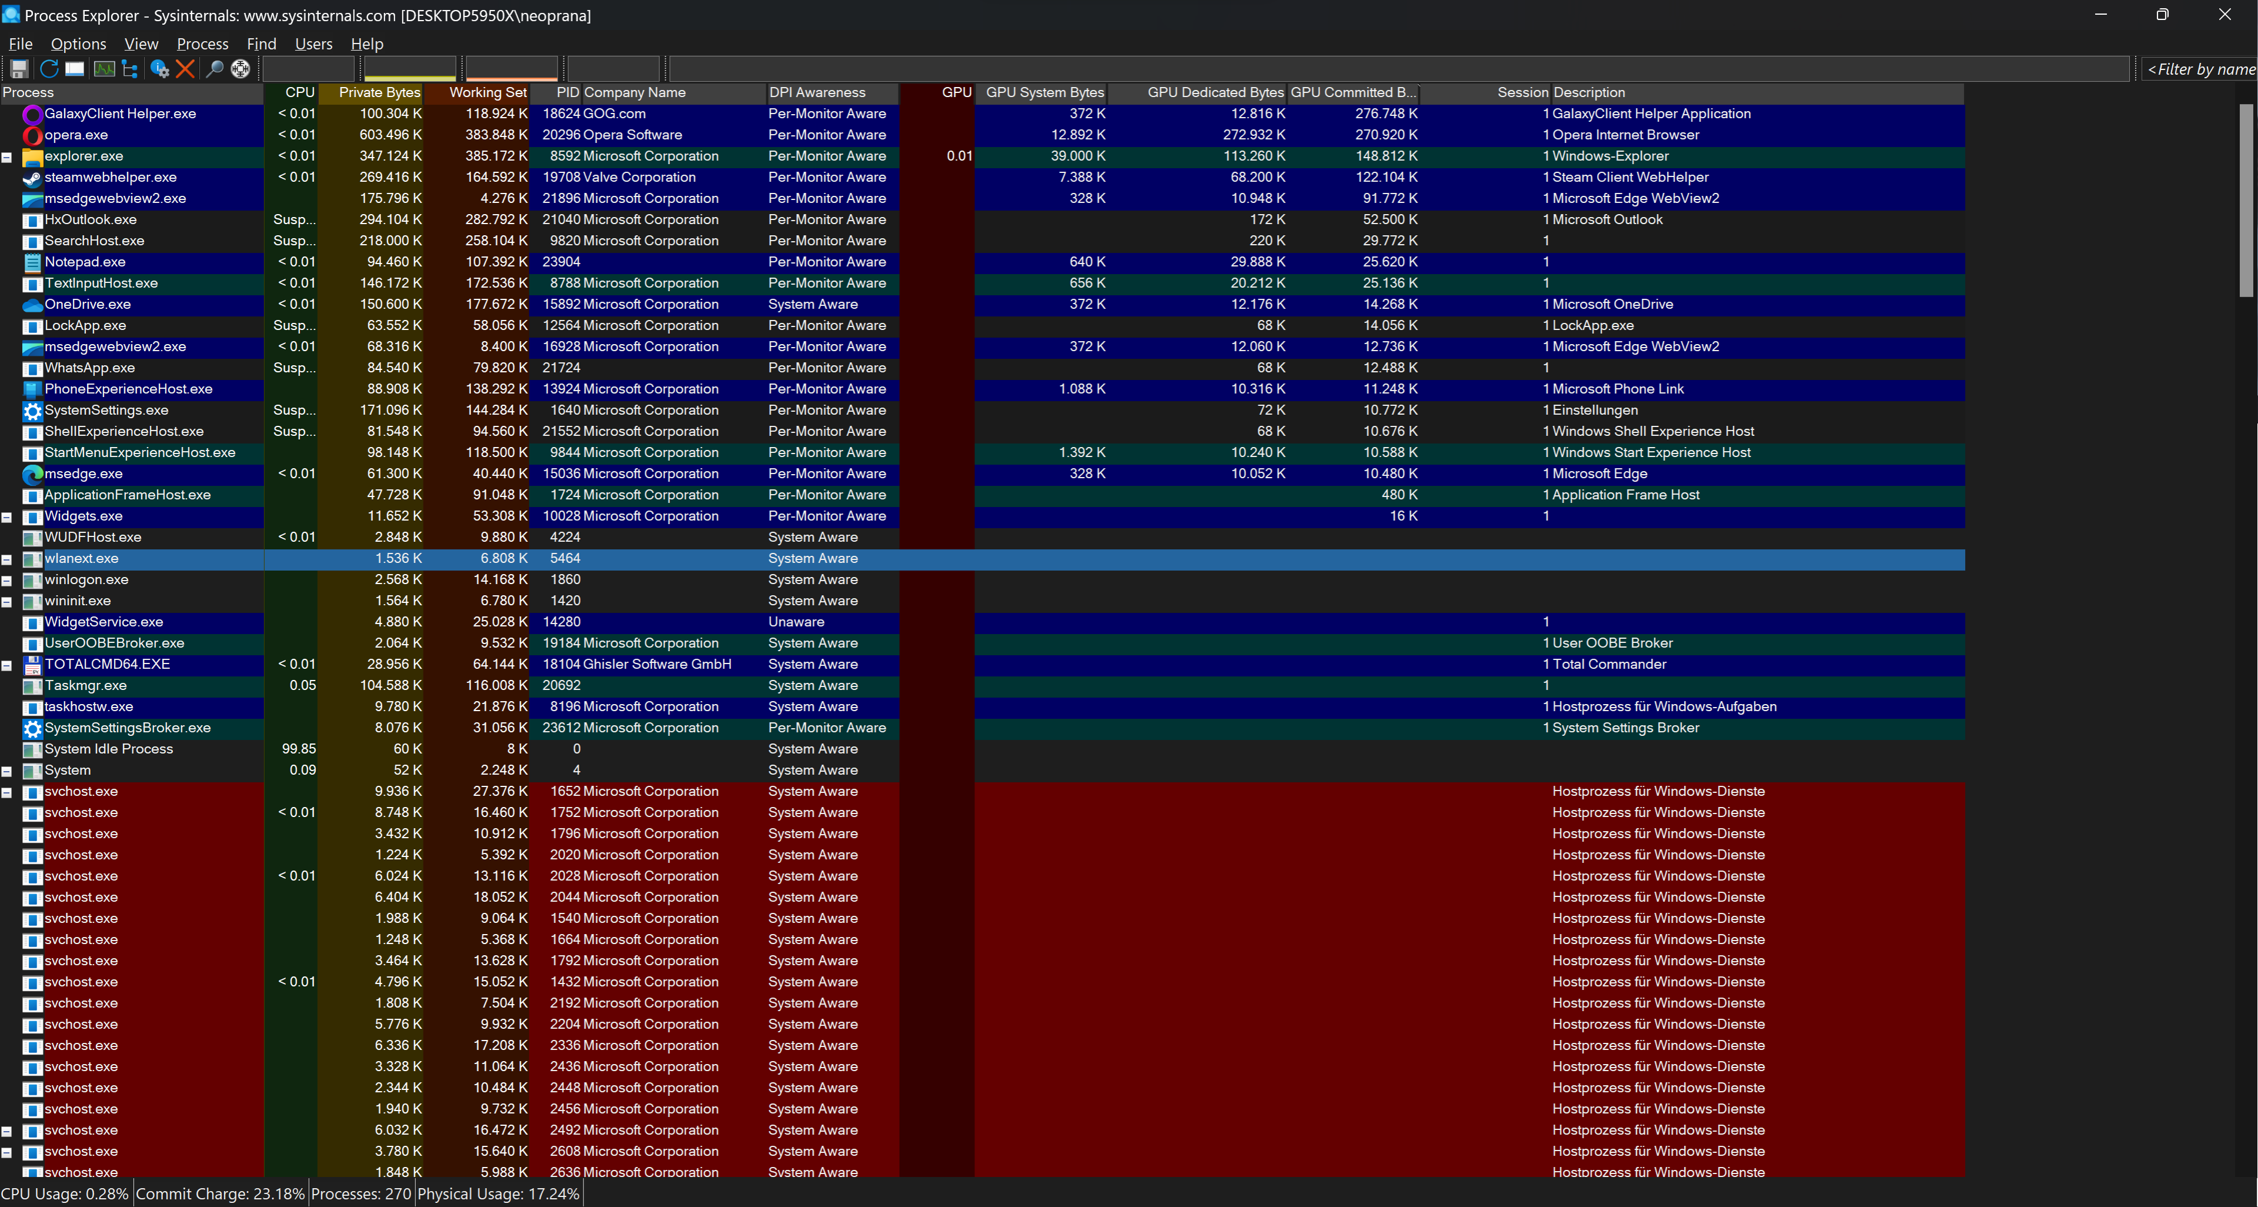Click the crosshair Find Window's Process icon

click(x=240, y=68)
